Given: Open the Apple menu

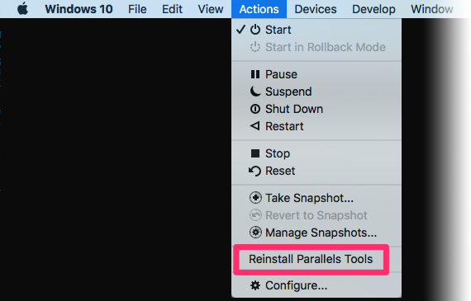Looking at the screenshot, I should click(x=22, y=9).
